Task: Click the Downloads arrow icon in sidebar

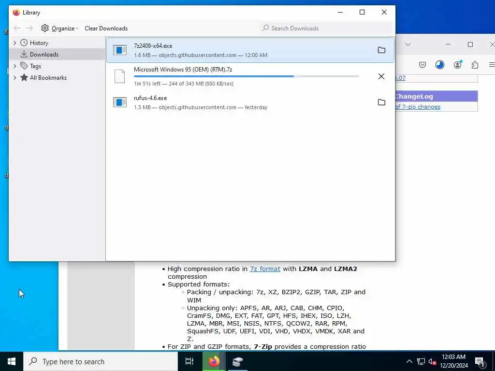Action: click(x=24, y=54)
